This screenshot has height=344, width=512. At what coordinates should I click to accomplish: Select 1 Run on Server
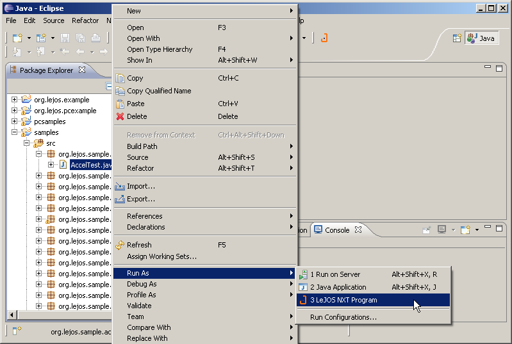click(373, 274)
